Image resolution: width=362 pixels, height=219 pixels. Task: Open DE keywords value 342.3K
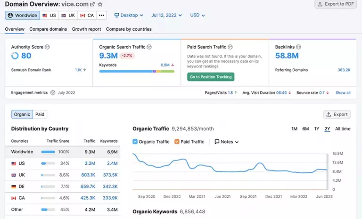pyautogui.click(x=110, y=186)
